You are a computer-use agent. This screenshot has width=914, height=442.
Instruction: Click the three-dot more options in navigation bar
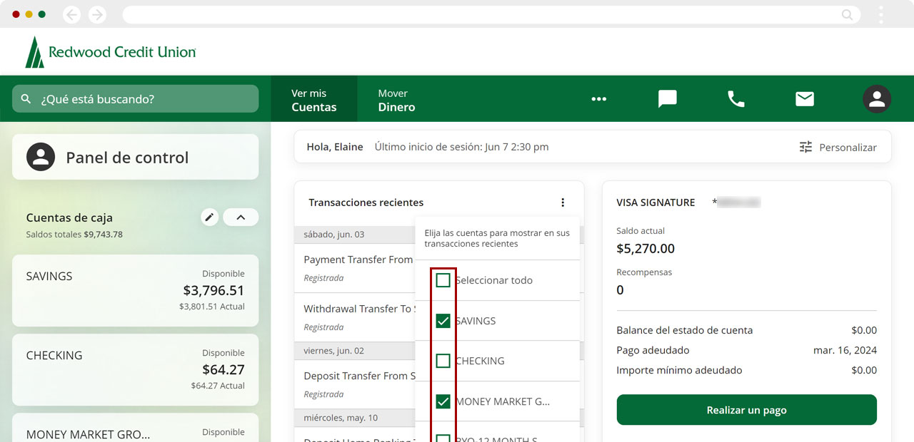[598, 99]
